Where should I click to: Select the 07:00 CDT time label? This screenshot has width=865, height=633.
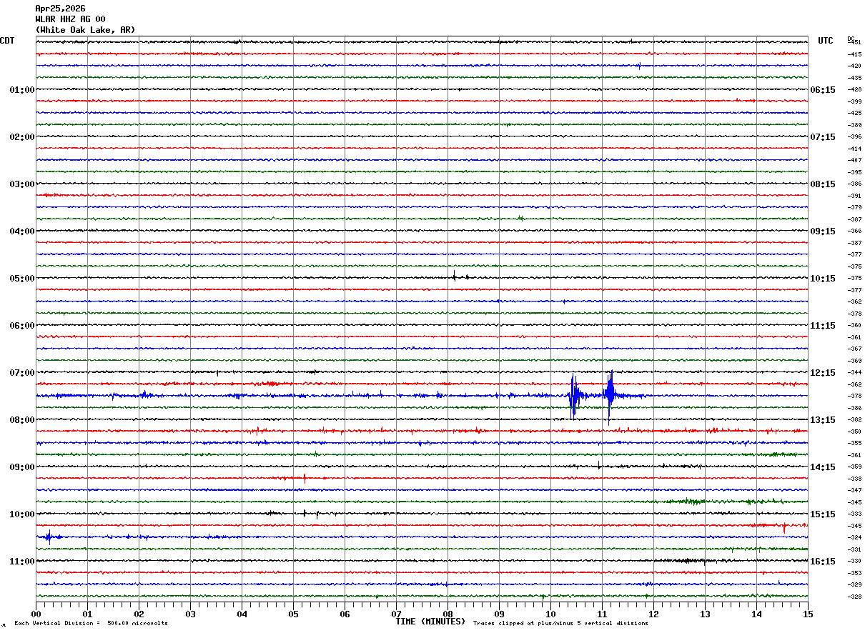coord(21,373)
